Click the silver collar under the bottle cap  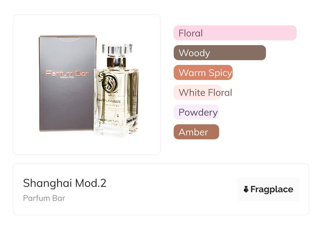click(116, 62)
